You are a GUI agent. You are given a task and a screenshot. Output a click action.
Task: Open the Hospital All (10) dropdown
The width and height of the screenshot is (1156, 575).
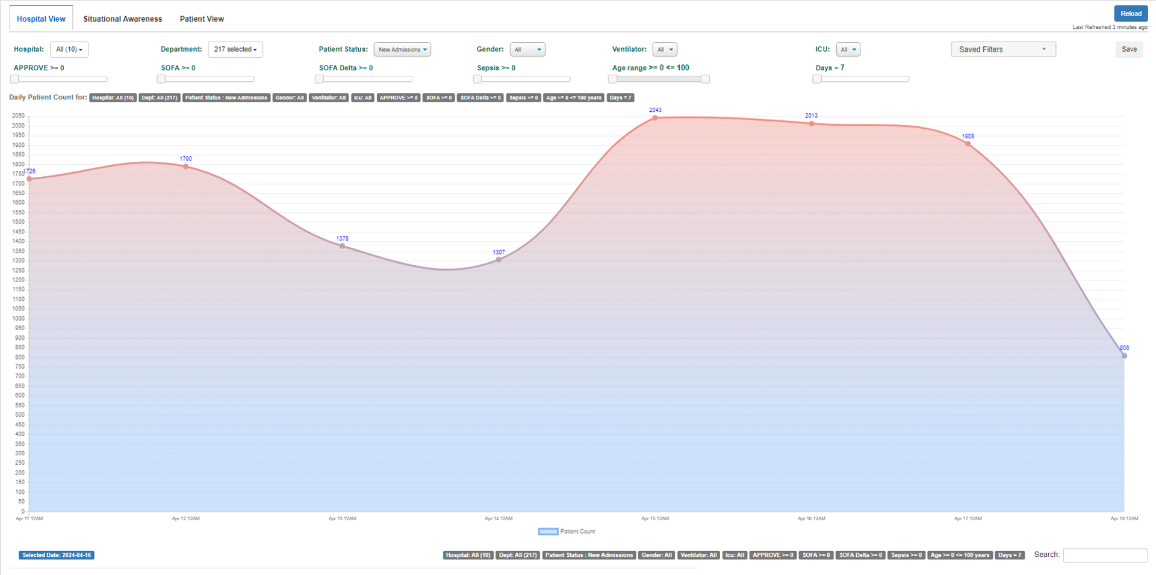[69, 49]
